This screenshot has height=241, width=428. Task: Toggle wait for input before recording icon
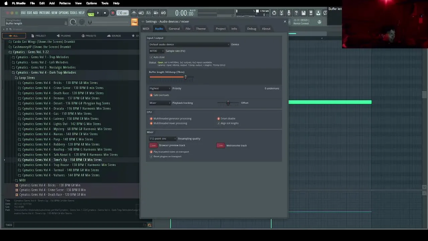141,13
